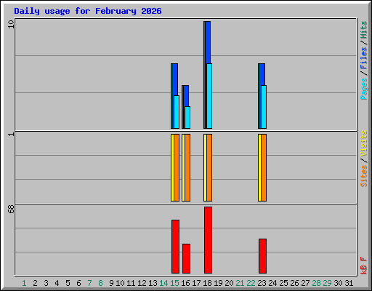This screenshot has width=372, height=291.
Task: Click the '10' axis maximum label
Action: point(11,24)
